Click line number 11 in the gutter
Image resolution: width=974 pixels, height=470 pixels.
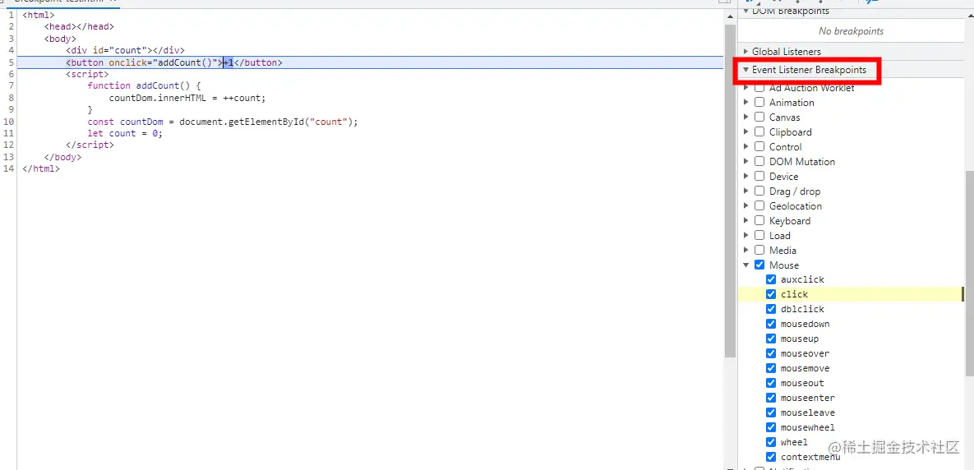pos(9,133)
